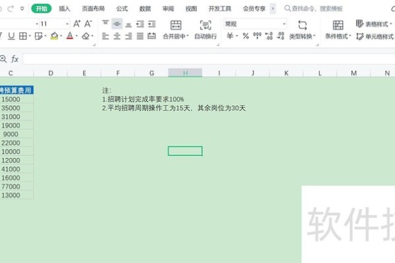Click the redo arrow icon
395x263 pixels.
point(11,9)
